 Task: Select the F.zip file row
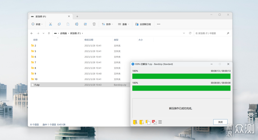coord(80,85)
